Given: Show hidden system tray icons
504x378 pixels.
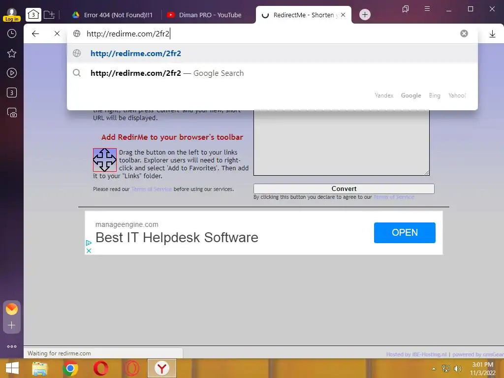Looking at the screenshot, I should [x=434, y=369].
